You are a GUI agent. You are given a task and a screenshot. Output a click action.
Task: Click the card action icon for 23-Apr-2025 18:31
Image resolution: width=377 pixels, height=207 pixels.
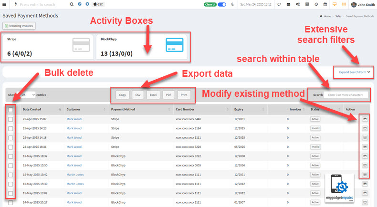365,146
